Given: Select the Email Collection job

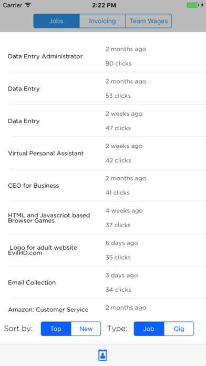Looking at the screenshot, I should point(103,282).
